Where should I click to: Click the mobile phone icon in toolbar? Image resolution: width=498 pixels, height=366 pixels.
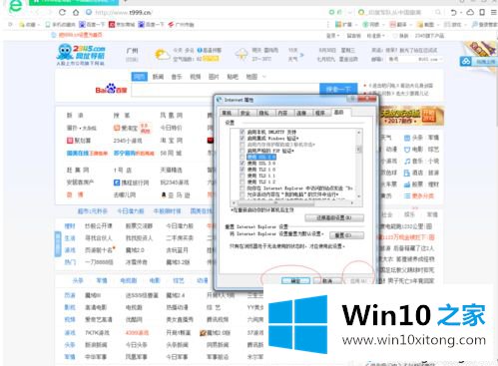482,12
